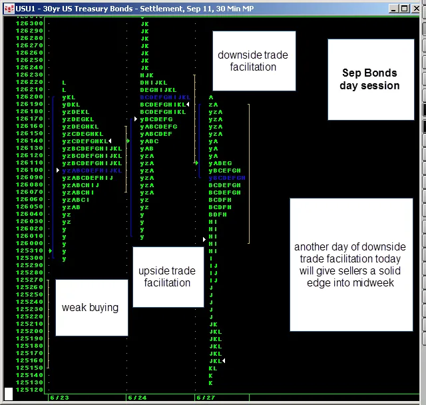426x405 pixels.
Task: Select white arrow marker left of yBCDEFG row
Action: pos(135,119)
